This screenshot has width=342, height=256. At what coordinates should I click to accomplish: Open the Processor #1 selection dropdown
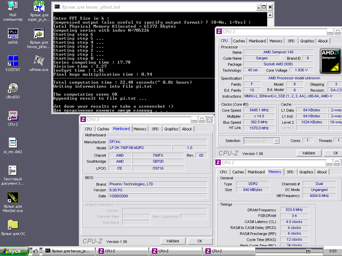pos(277,141)
